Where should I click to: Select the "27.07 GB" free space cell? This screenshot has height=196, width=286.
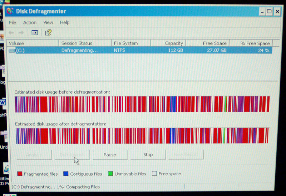pyautogui.click(x=217, y=50)
